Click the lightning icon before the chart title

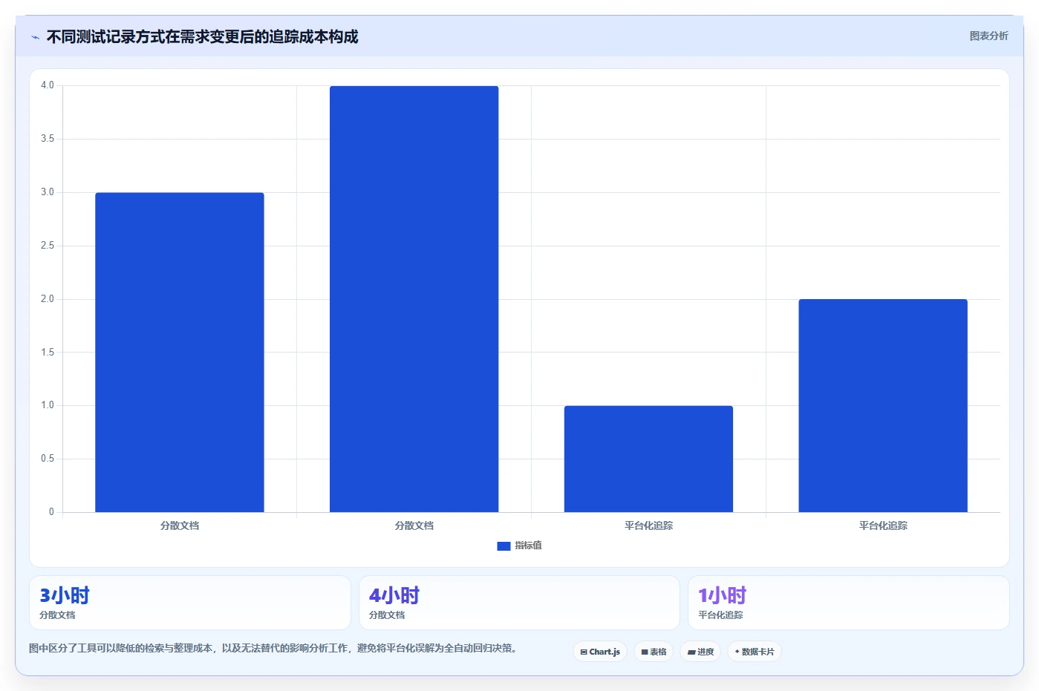35,37
